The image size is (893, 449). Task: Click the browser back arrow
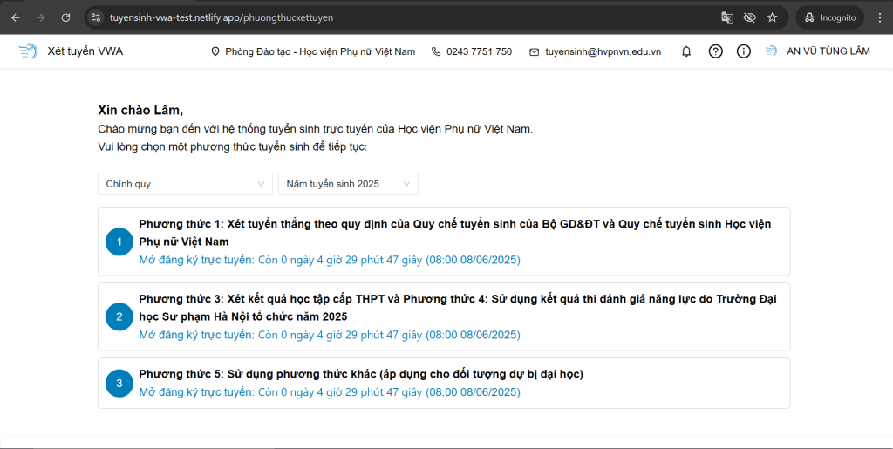(16, 17)
